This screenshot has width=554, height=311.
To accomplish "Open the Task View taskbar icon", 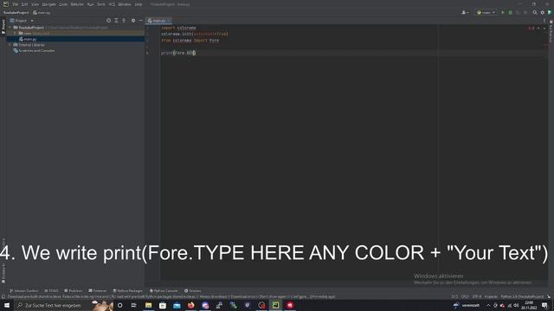I will coord(134,305).
